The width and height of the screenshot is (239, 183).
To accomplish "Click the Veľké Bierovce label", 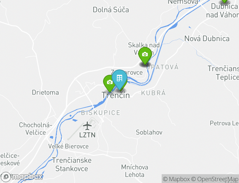I will pyautogui.click(x=69, y=146).
